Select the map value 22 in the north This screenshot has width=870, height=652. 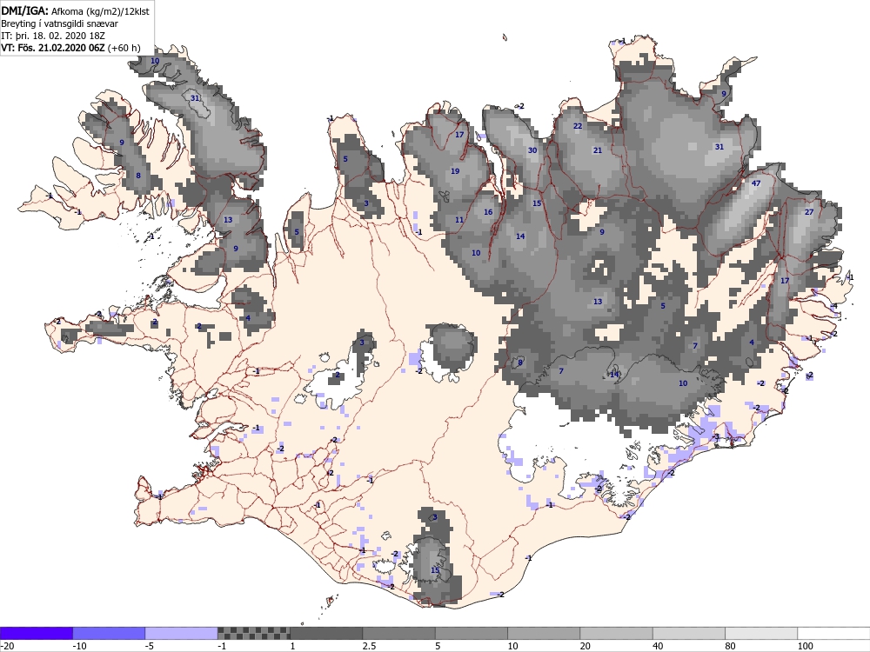578,126
